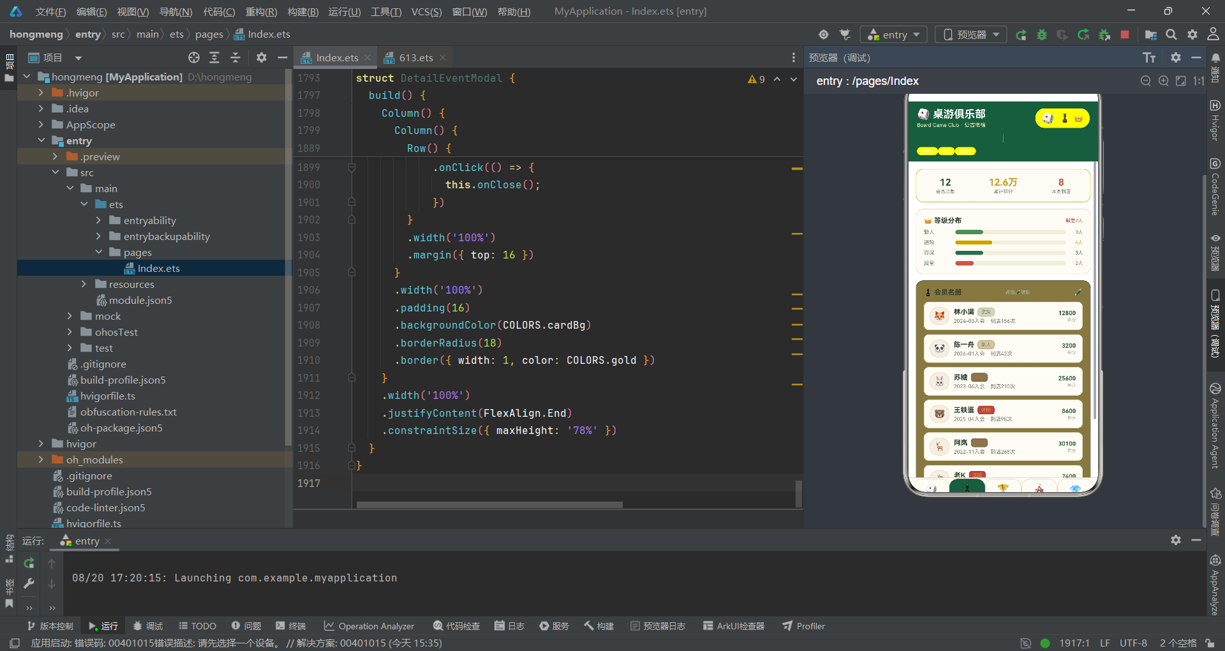Viewport: 1225px width, 651px height.
Task: Open Run panel settings gear
Action: (x=1176, y=540)
